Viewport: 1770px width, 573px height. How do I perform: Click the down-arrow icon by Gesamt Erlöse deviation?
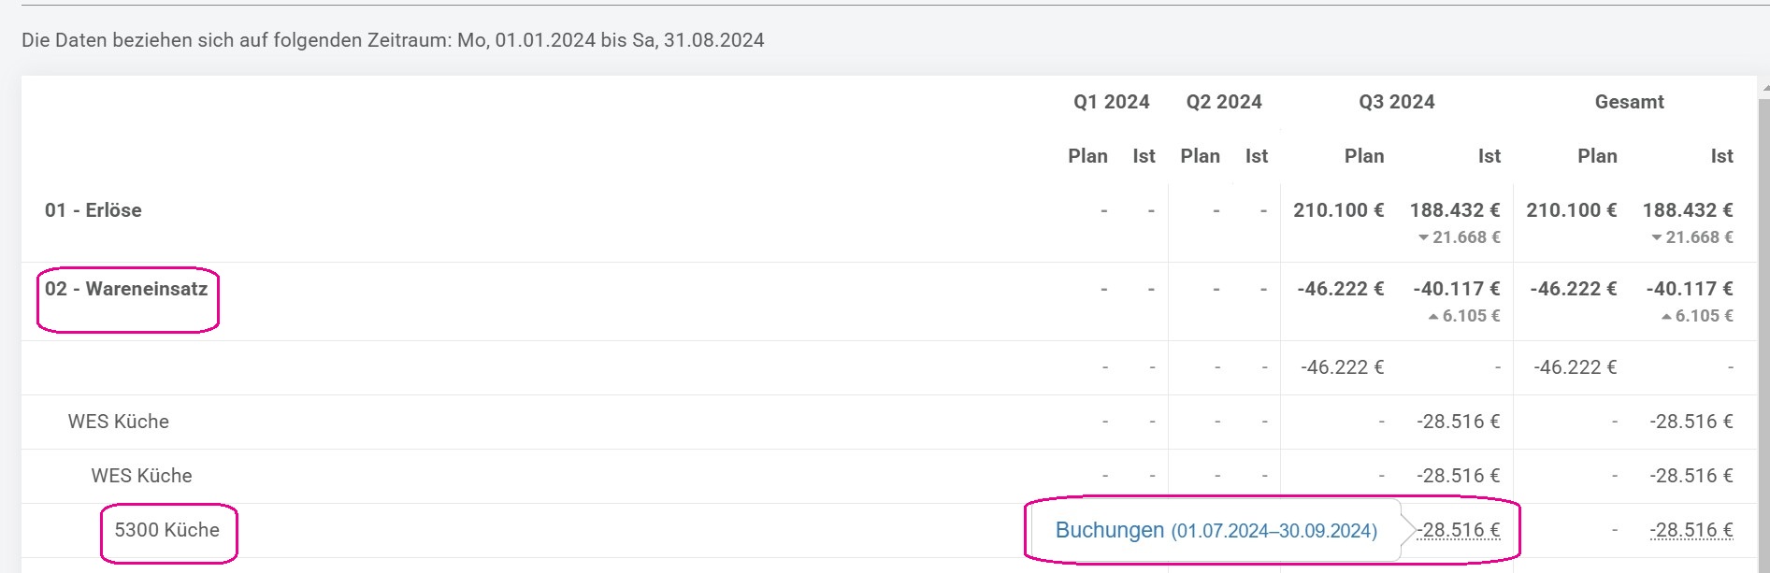1656,237
